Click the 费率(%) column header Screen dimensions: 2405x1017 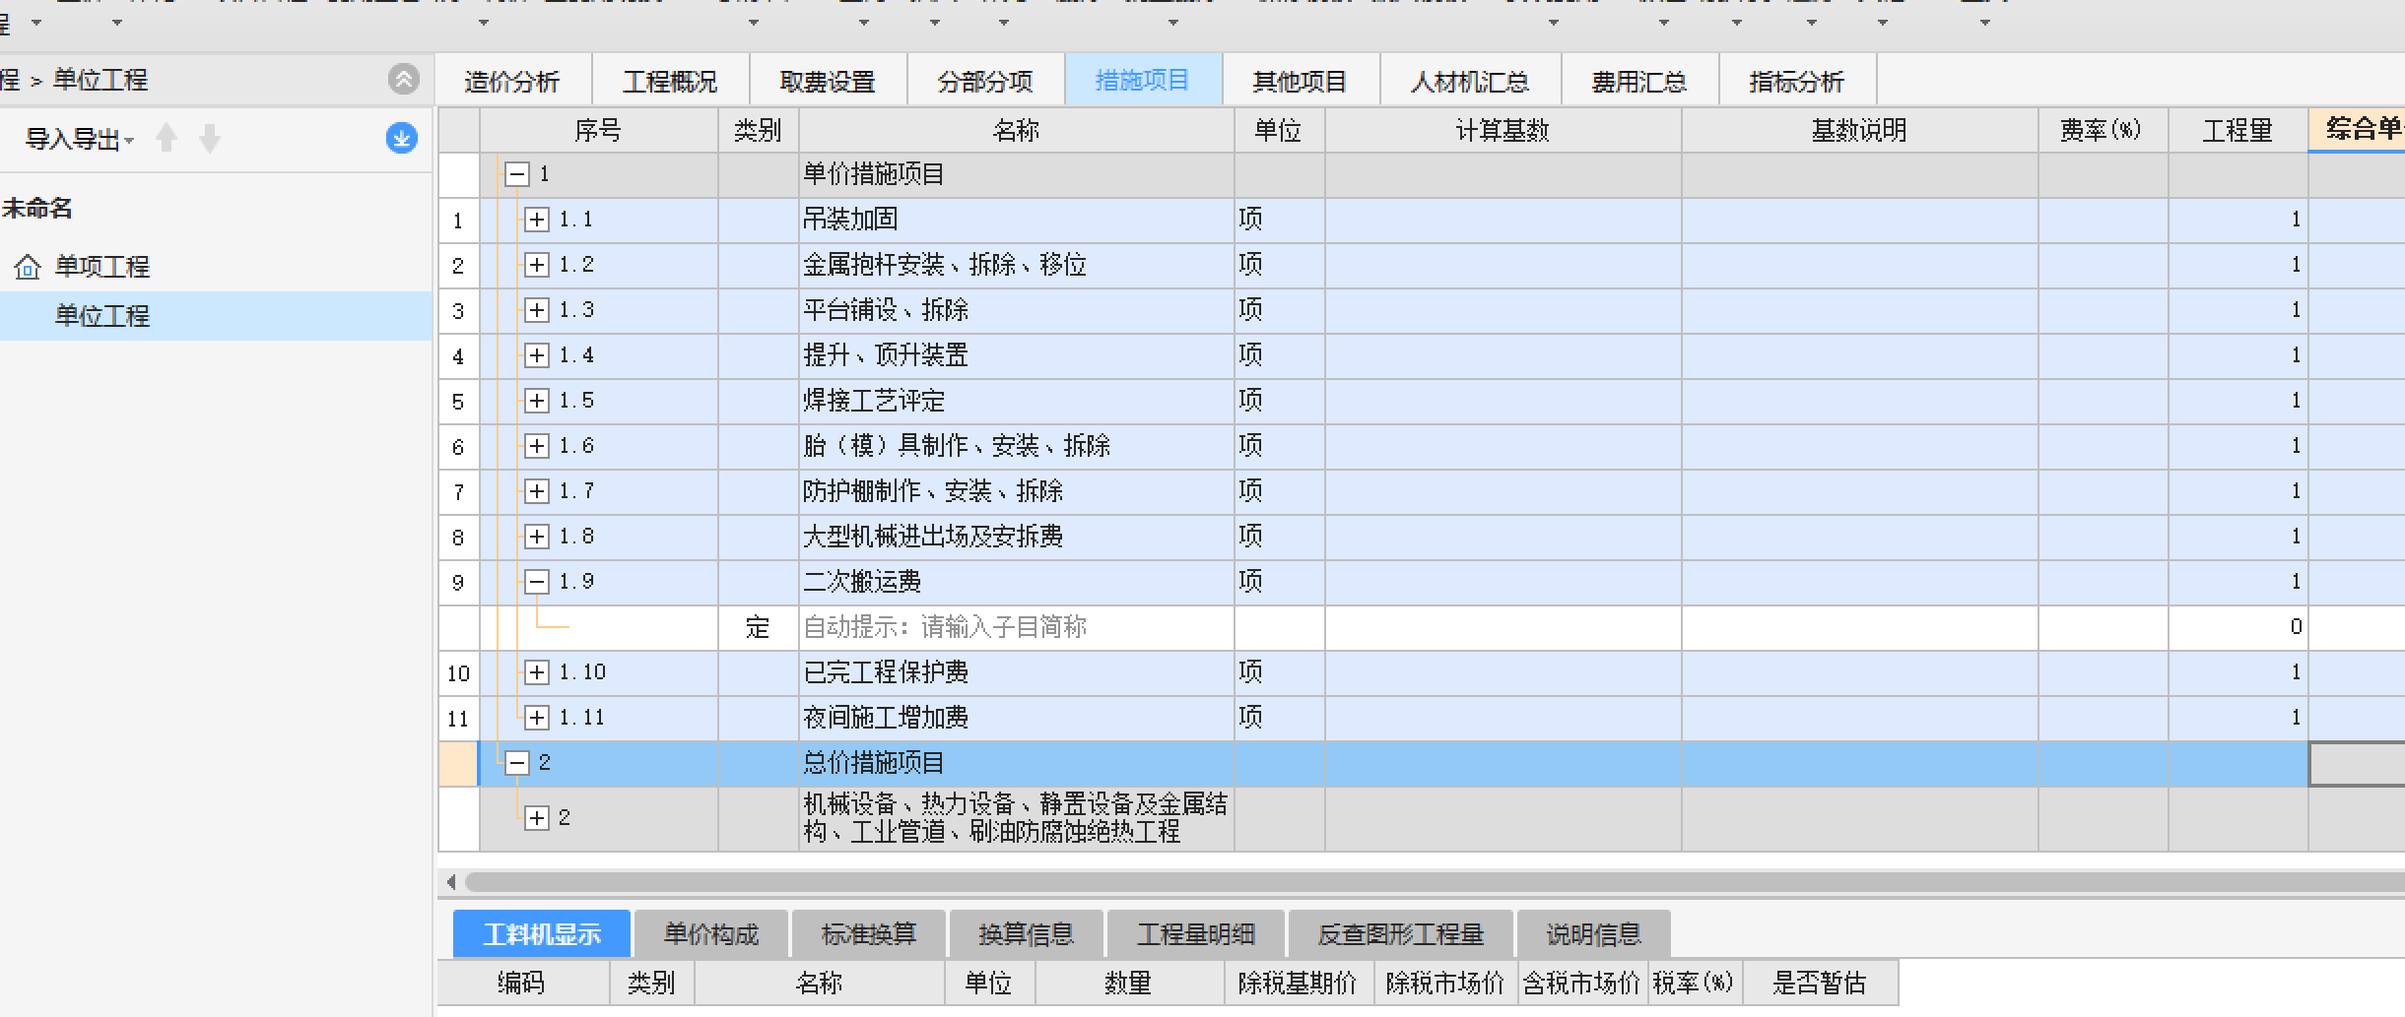[x=2103, y=130]
